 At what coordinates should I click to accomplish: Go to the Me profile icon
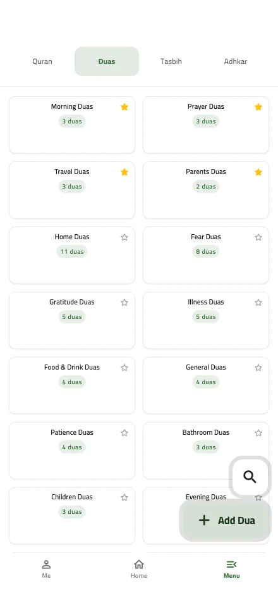click(x=46, y=564)
